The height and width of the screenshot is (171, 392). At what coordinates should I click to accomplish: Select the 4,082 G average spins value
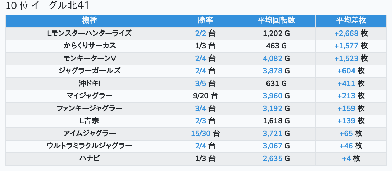pyautogui.click(x=276, y=58)
